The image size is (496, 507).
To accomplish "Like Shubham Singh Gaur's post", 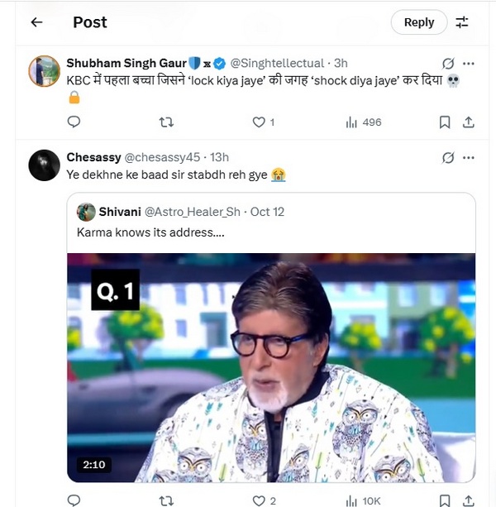I will [x=259, y=122].
